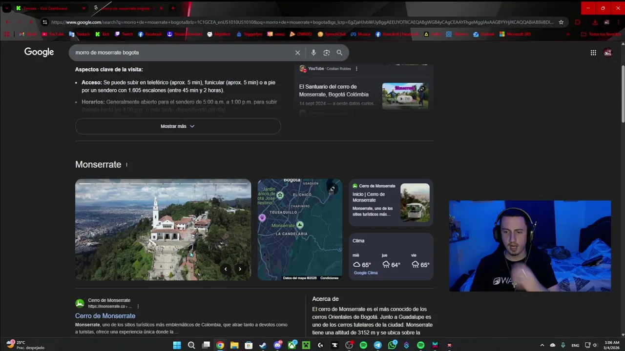Open the Bogotá map preview

tap(300, 230)
